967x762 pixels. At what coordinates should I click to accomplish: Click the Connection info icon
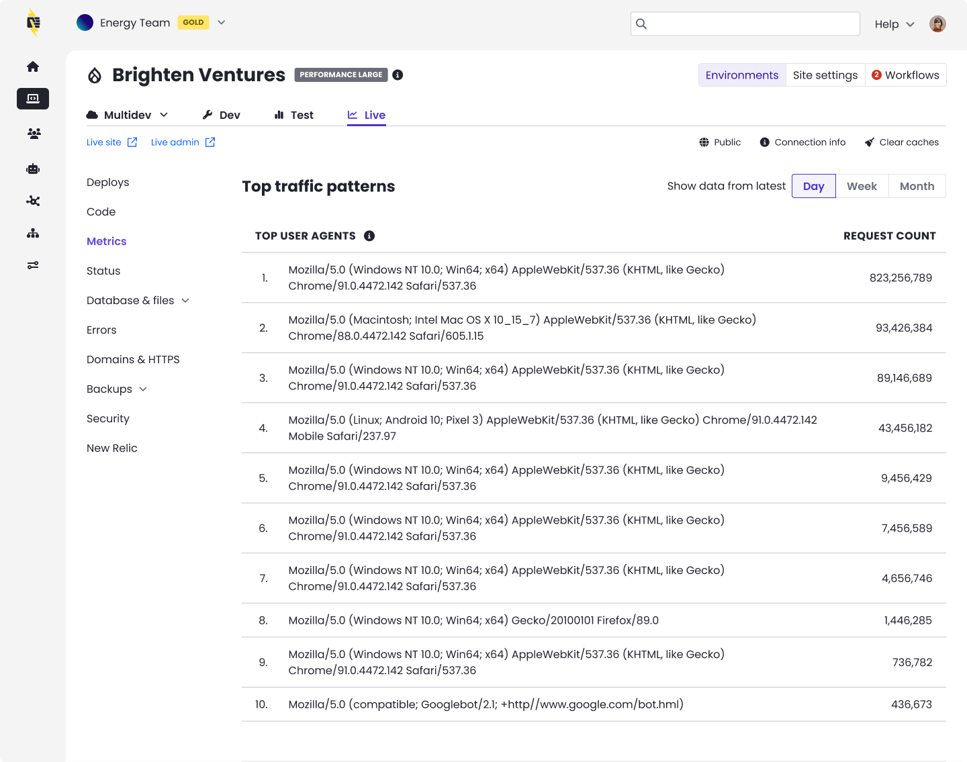764,142
